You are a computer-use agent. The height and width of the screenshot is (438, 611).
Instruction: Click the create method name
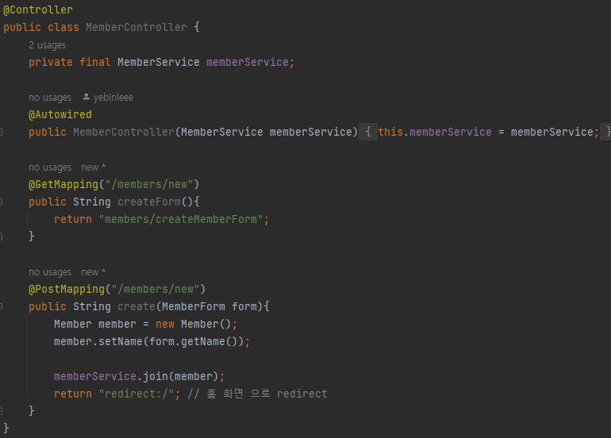pyautogui.click(x=136, y=306)
